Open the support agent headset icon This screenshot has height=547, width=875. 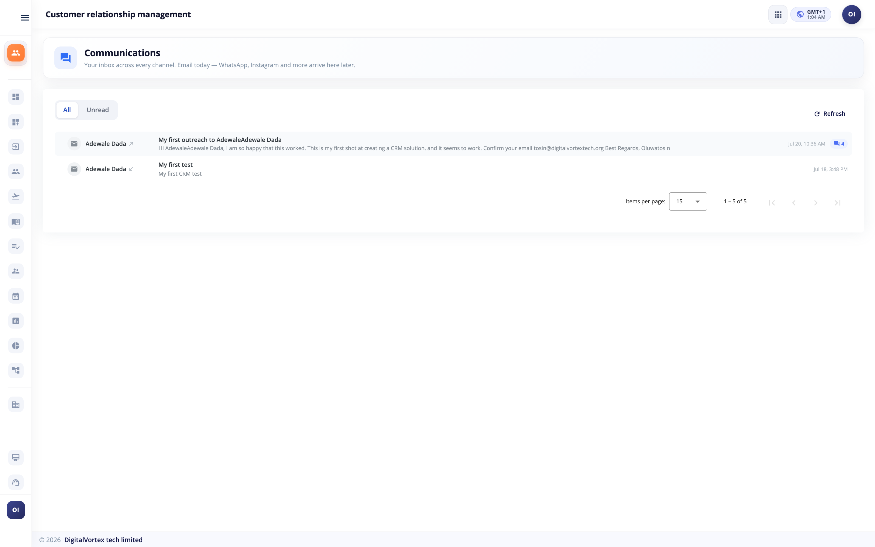(15, 483)
